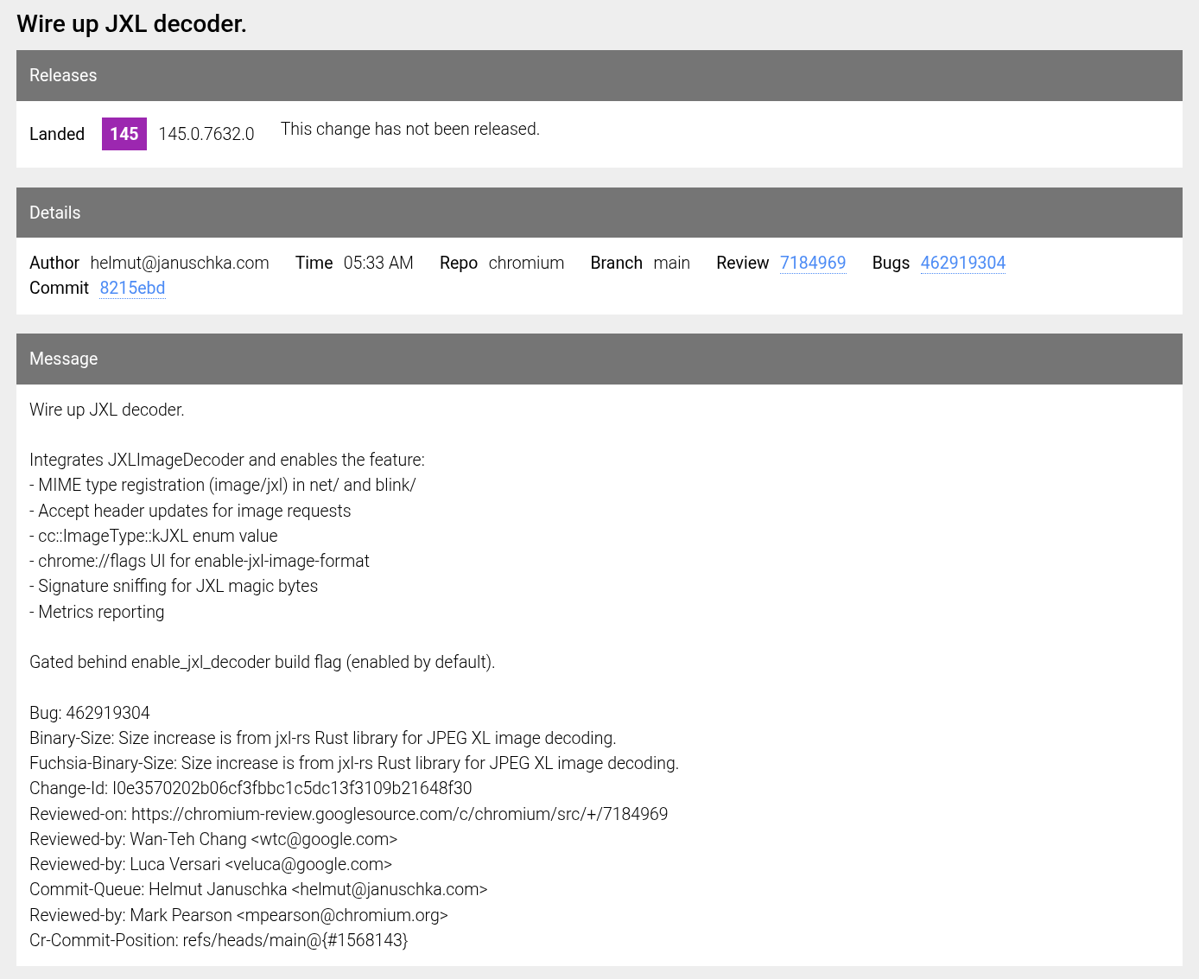
Task: Open the Commit link 8215ebd
Action: (x=132, y=288)
